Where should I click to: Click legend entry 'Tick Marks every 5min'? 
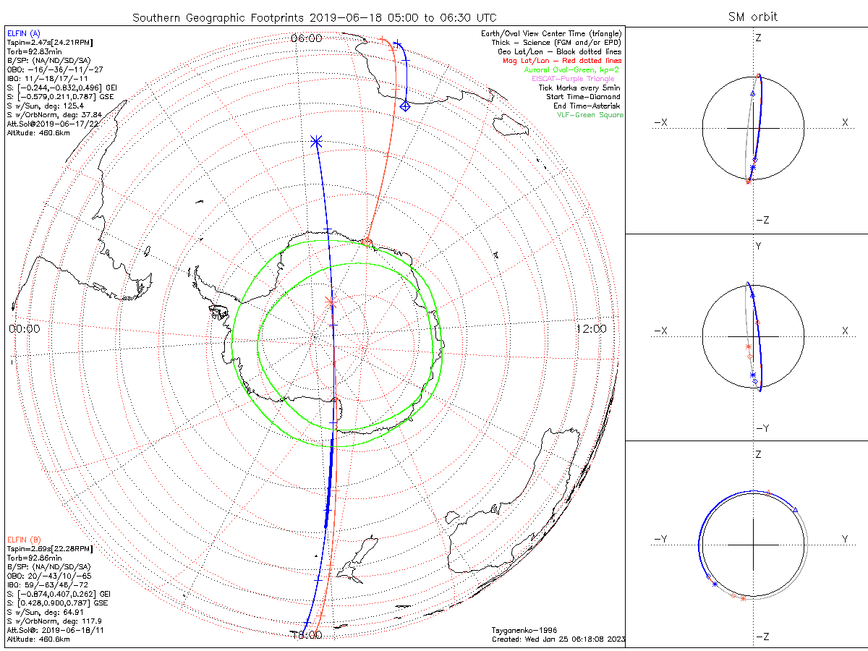click(x=581, y=88)
